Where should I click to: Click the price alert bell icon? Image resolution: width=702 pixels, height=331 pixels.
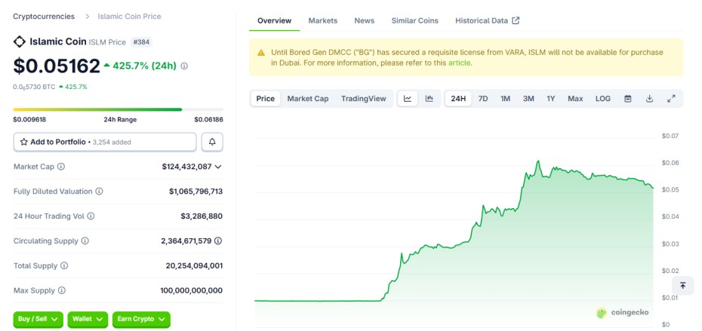[212, 143]
